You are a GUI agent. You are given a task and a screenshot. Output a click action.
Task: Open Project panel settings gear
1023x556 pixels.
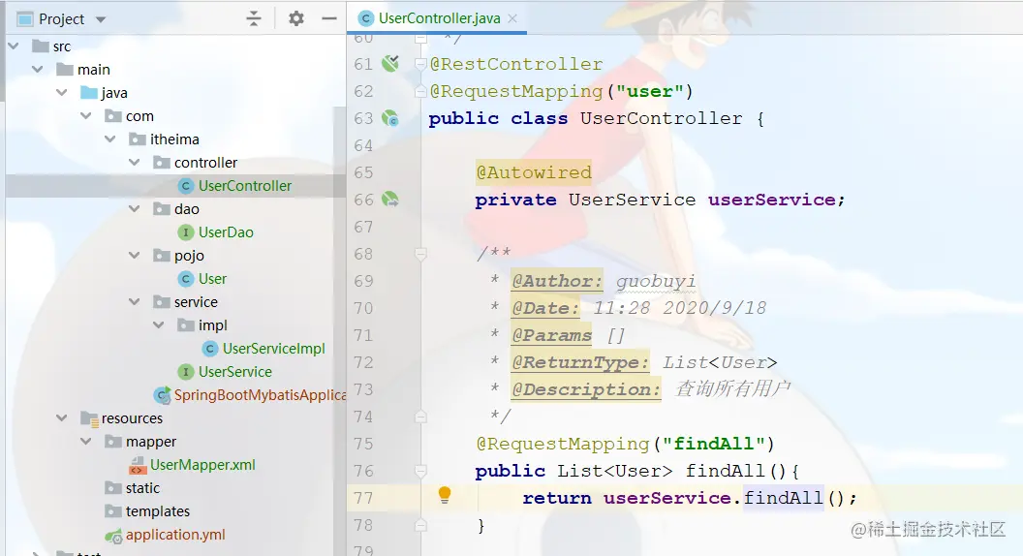(296, 19)
